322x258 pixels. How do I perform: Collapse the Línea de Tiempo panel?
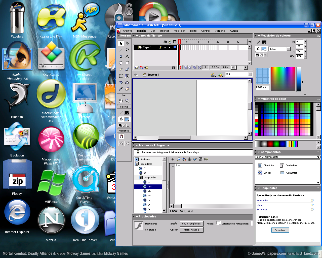[137, 36]
